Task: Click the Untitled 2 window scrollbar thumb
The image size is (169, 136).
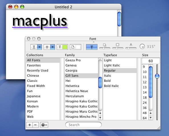Action: click(x=119, y=19)
